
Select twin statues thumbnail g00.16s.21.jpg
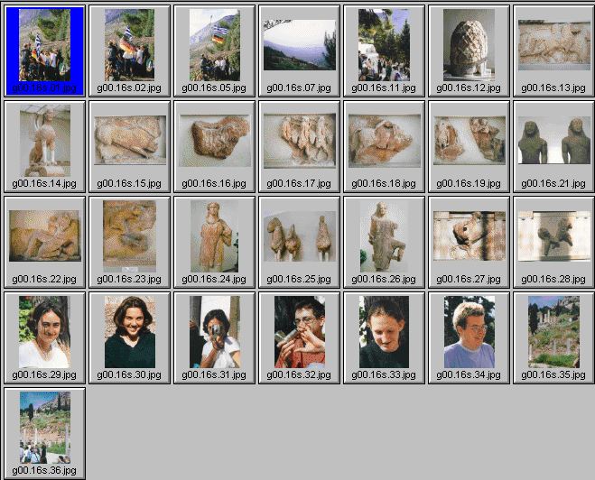(x=553, y=142)
